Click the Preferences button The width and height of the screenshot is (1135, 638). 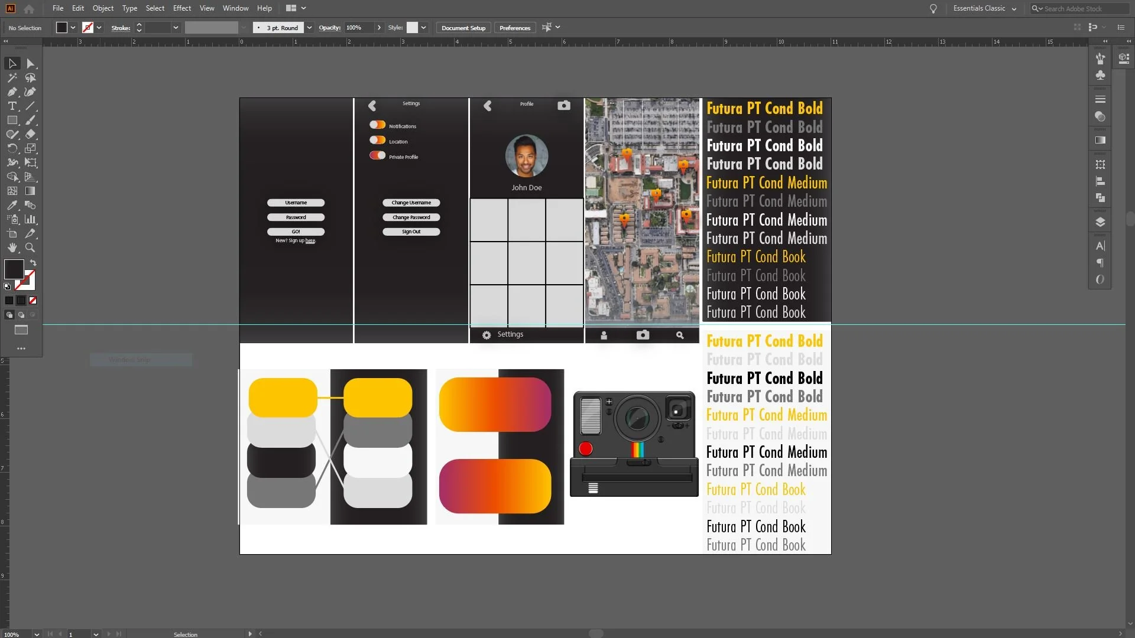pos(514,28)
